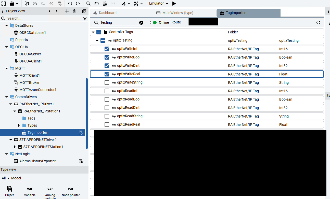330x199 pixels.
Task: Collapse the OPC-UA tree node
Action: point(7,47)
